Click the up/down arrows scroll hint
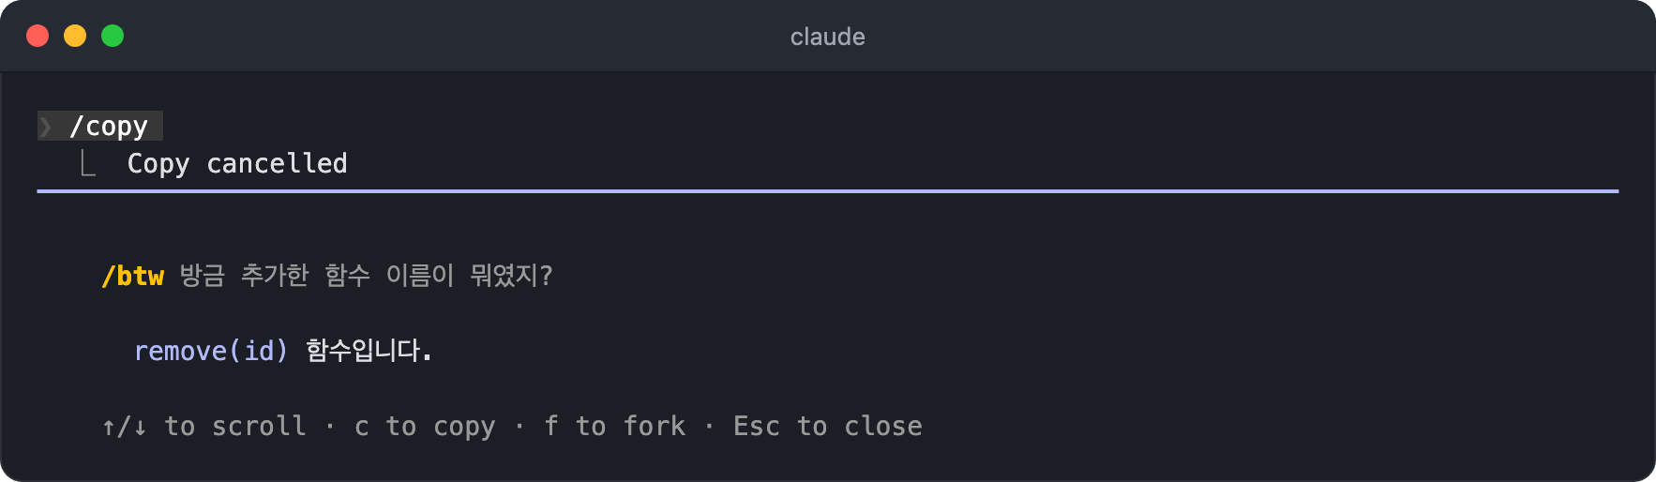 (x=125, y=427)
